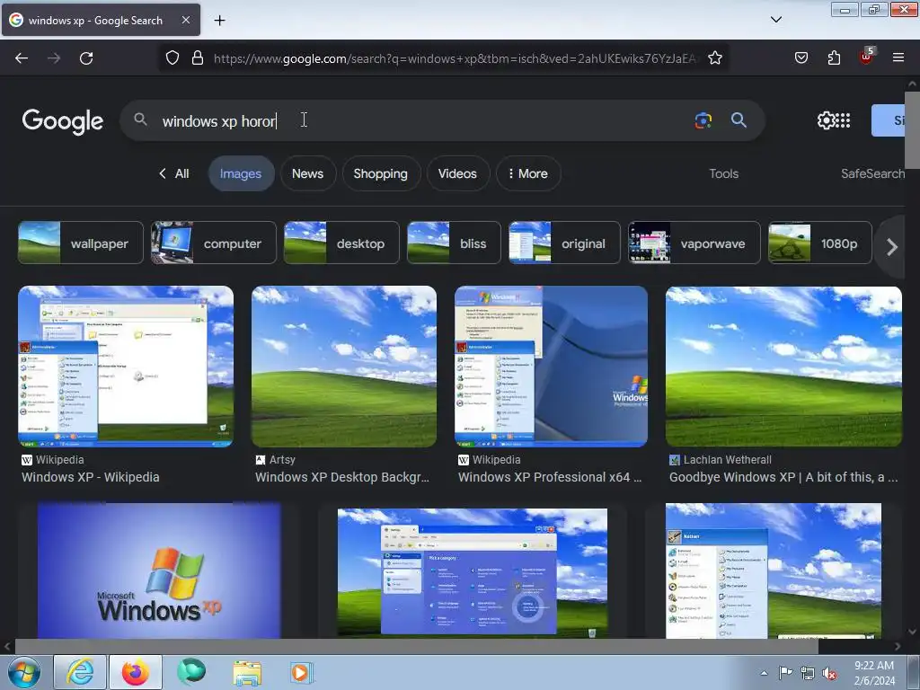Click the horizontal scrollbar at page bottom
Screen dimensions: 920x690
tap(417, 646)
